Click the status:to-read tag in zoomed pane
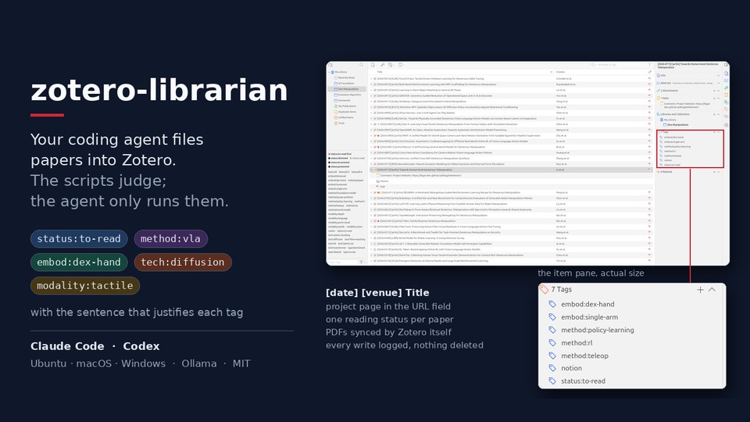Screen dimensions: 750x422 (x=583, y=381)
